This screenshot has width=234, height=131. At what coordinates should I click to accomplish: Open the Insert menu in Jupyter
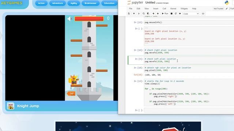[x=156, y=9]
